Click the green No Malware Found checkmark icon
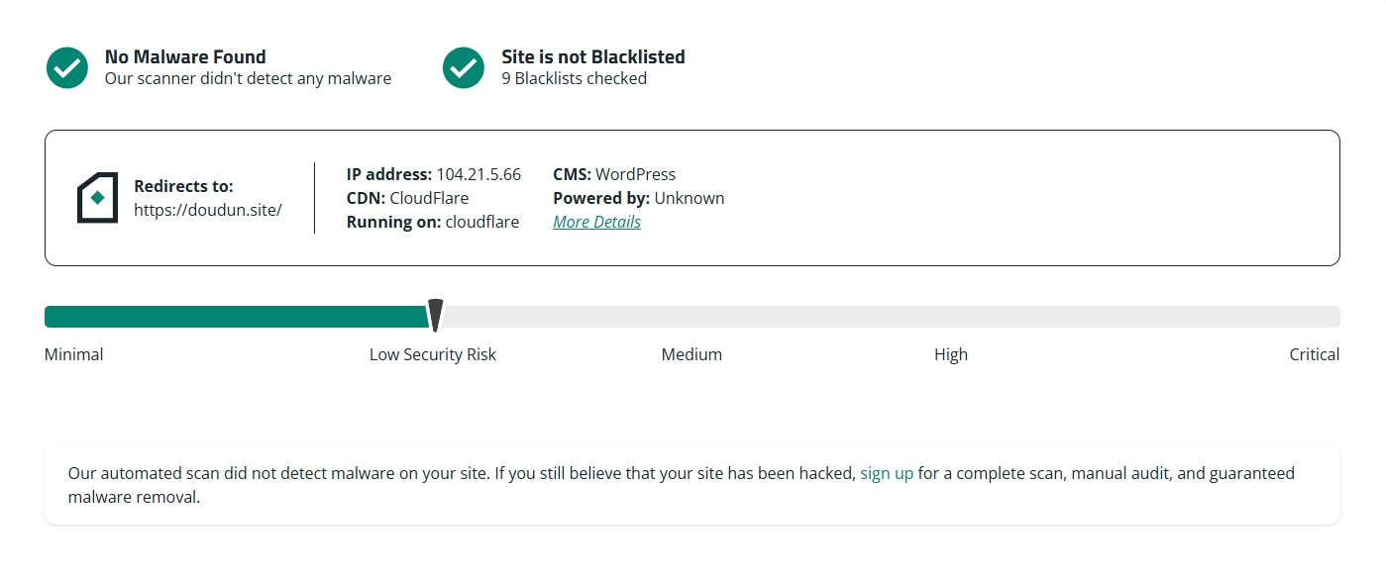The width and height of the screenshot is (1386, 580). (67, 67)
